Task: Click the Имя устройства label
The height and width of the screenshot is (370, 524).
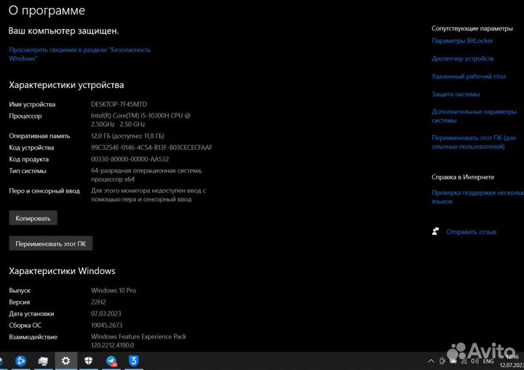Action: tap(32, 104)
